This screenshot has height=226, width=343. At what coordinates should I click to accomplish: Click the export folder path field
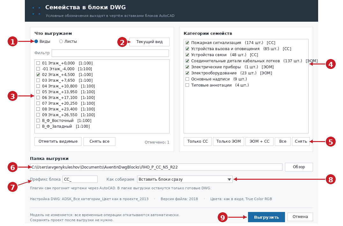pyautogui.click(x=156, y=167)
